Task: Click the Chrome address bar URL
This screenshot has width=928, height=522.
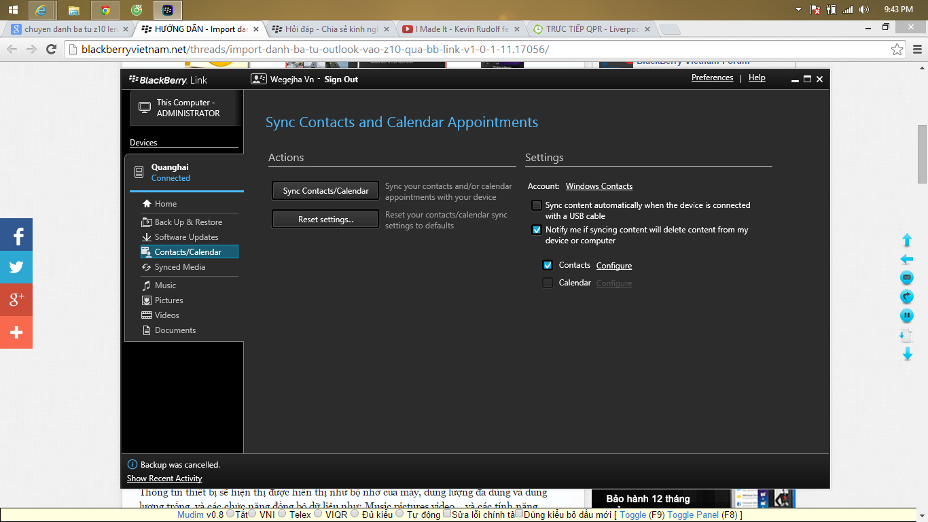Action: (315, 50)
